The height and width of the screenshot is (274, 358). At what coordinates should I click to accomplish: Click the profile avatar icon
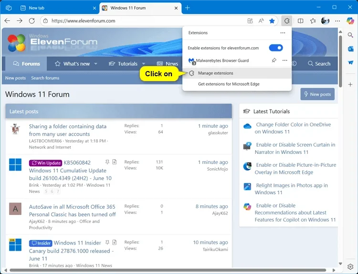pyautogui.click(x=325, y=21)
